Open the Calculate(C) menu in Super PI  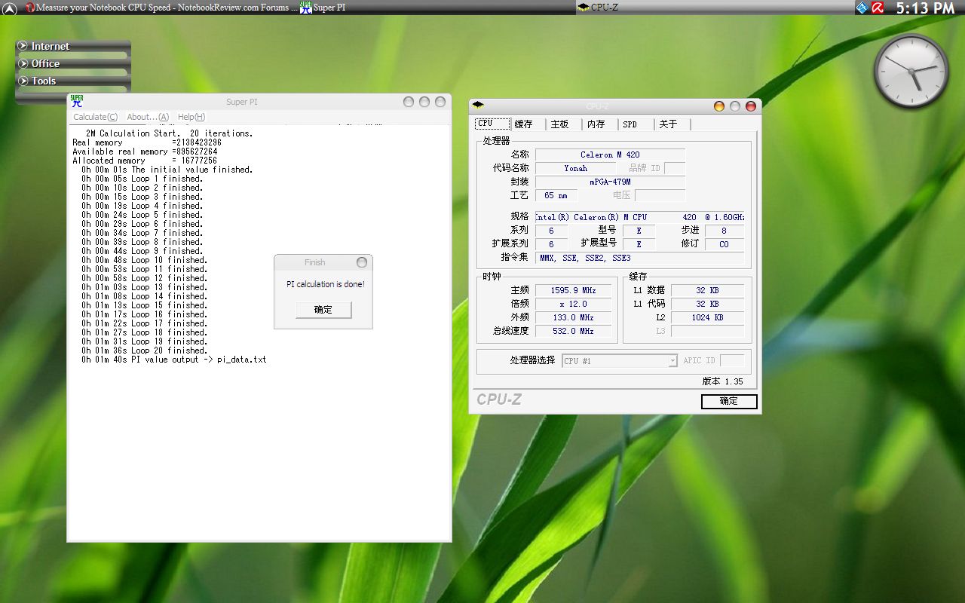[x=95, y=117]
